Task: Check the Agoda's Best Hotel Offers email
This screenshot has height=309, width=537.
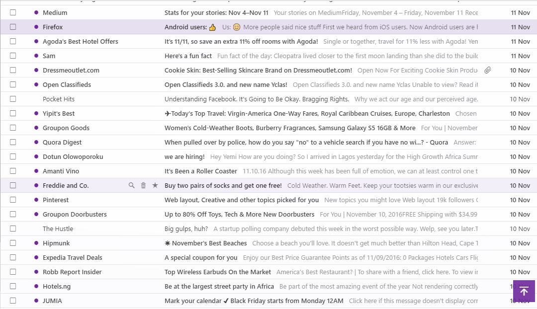Action: [13, 41]
